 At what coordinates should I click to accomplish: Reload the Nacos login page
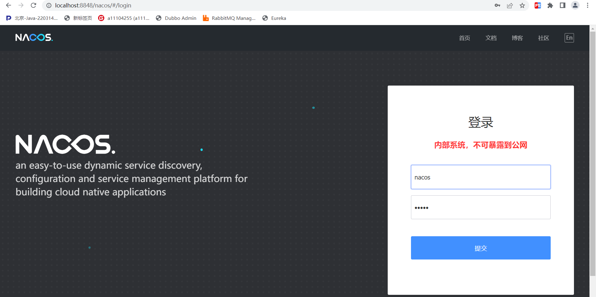(34, 5)
